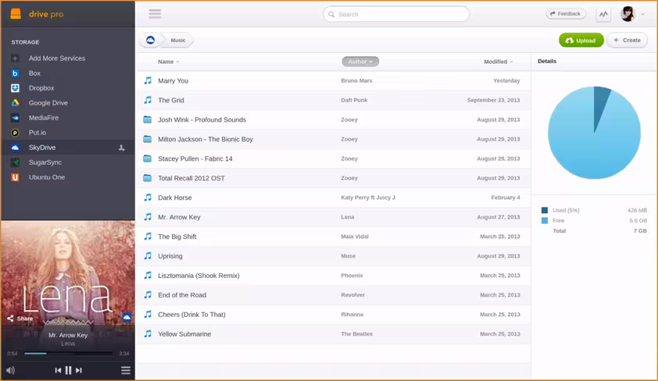The image size is (658, 381).
Task: Click the SugarSync service icon
Action: 15,162
